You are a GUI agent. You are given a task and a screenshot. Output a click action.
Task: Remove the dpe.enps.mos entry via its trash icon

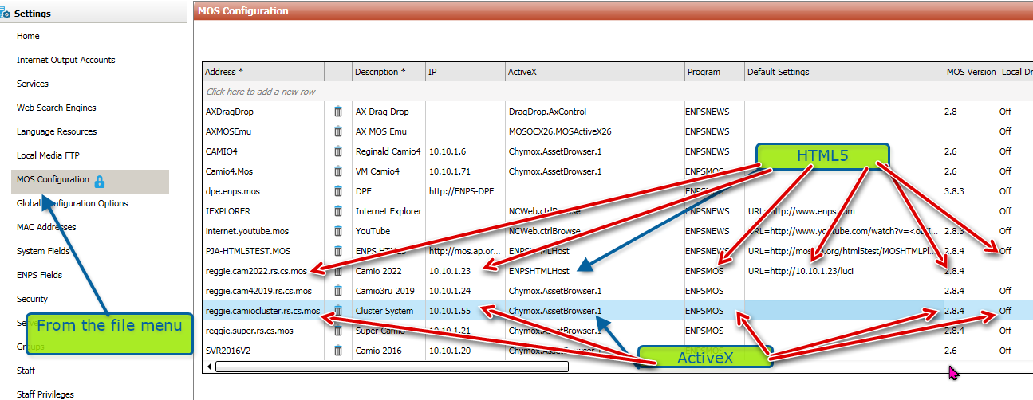pos(338,191)
